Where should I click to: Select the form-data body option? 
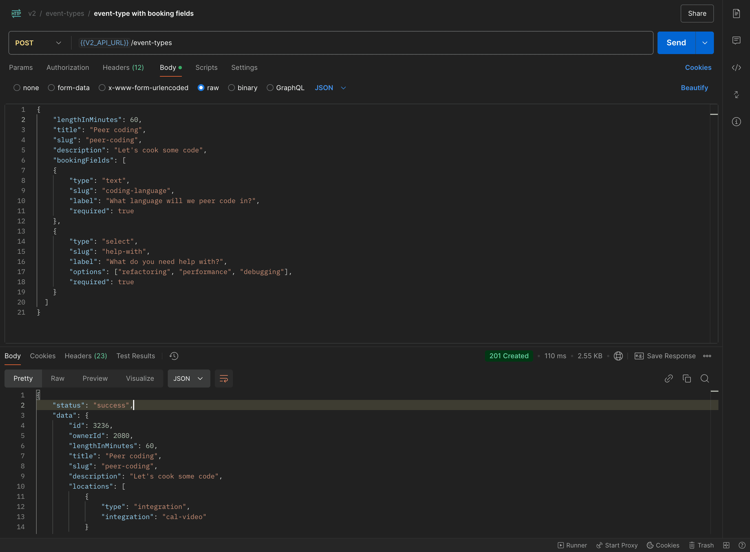pyautogui.click(x=51, y=88)
